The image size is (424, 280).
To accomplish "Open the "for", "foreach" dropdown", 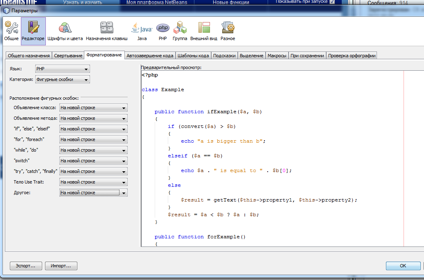I will [x=93, y=139].
